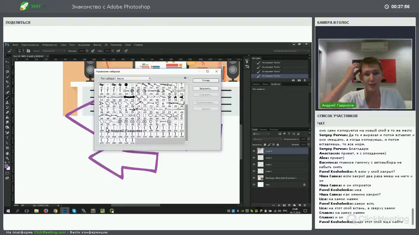
Task: Switch to the Контуры tab
Action: pyautogui.click(x=274, y=130)
